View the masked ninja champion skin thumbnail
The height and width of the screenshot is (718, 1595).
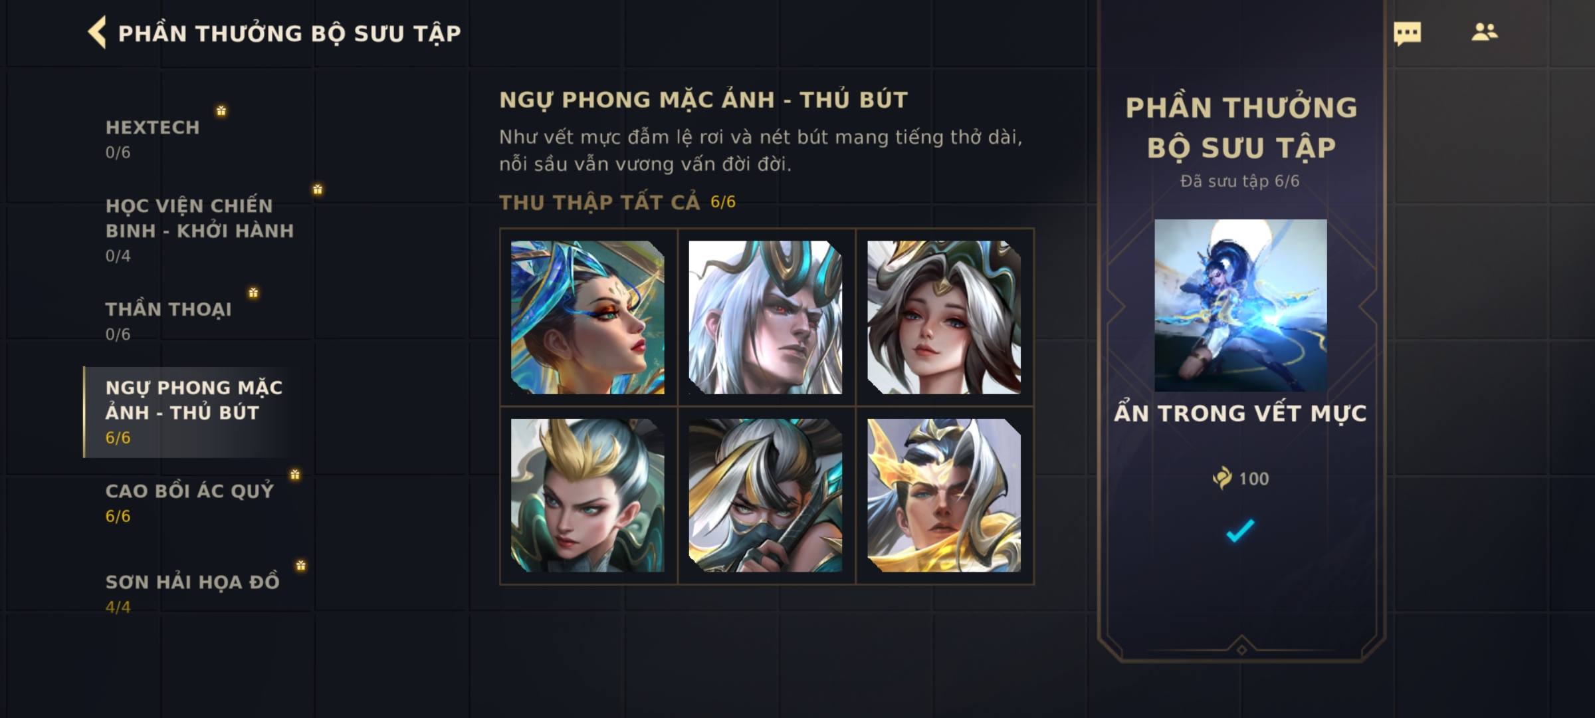click(x=766, y=495)
